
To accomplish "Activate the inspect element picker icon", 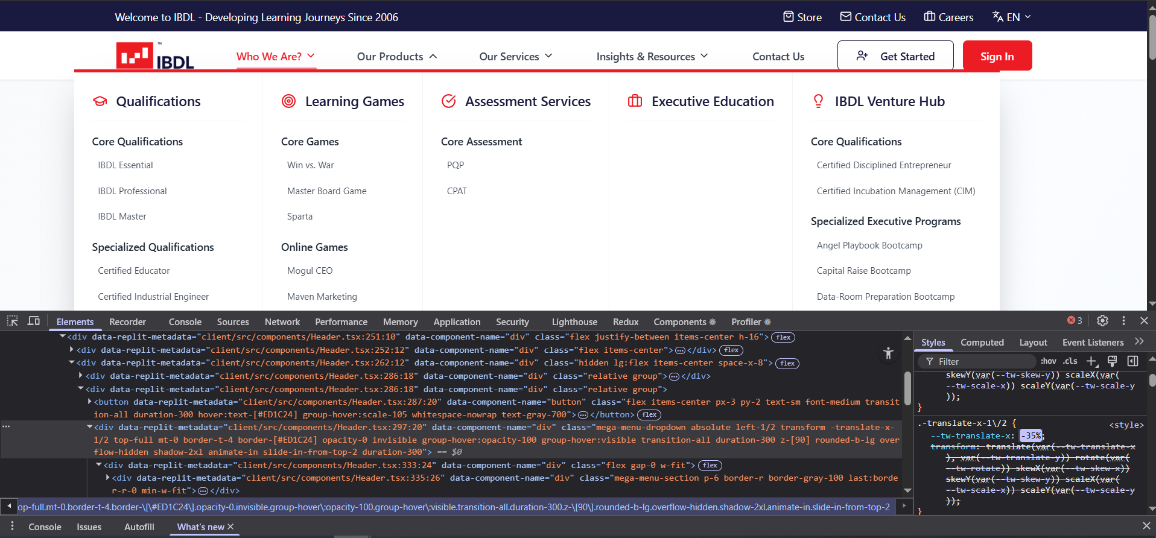I will (12, 321).
